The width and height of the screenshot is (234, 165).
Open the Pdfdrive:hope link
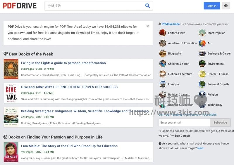[171, 24]
